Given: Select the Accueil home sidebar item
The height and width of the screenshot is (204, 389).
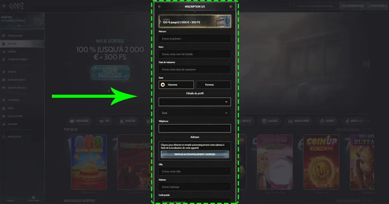Looking at the screenshot, I should pos(22,44).
